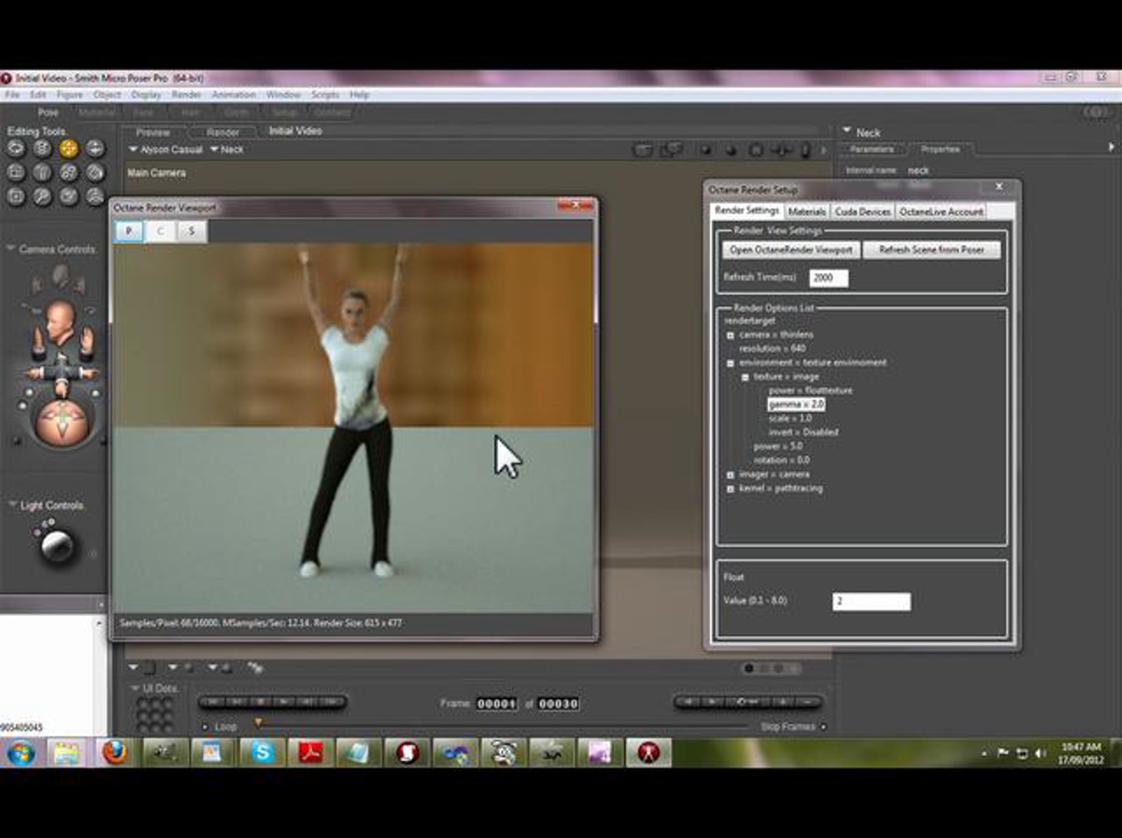1122x838 pixels.
Task: Select the Chain Break editing tool
Action: pyautogui.click(x=68, y=172)
